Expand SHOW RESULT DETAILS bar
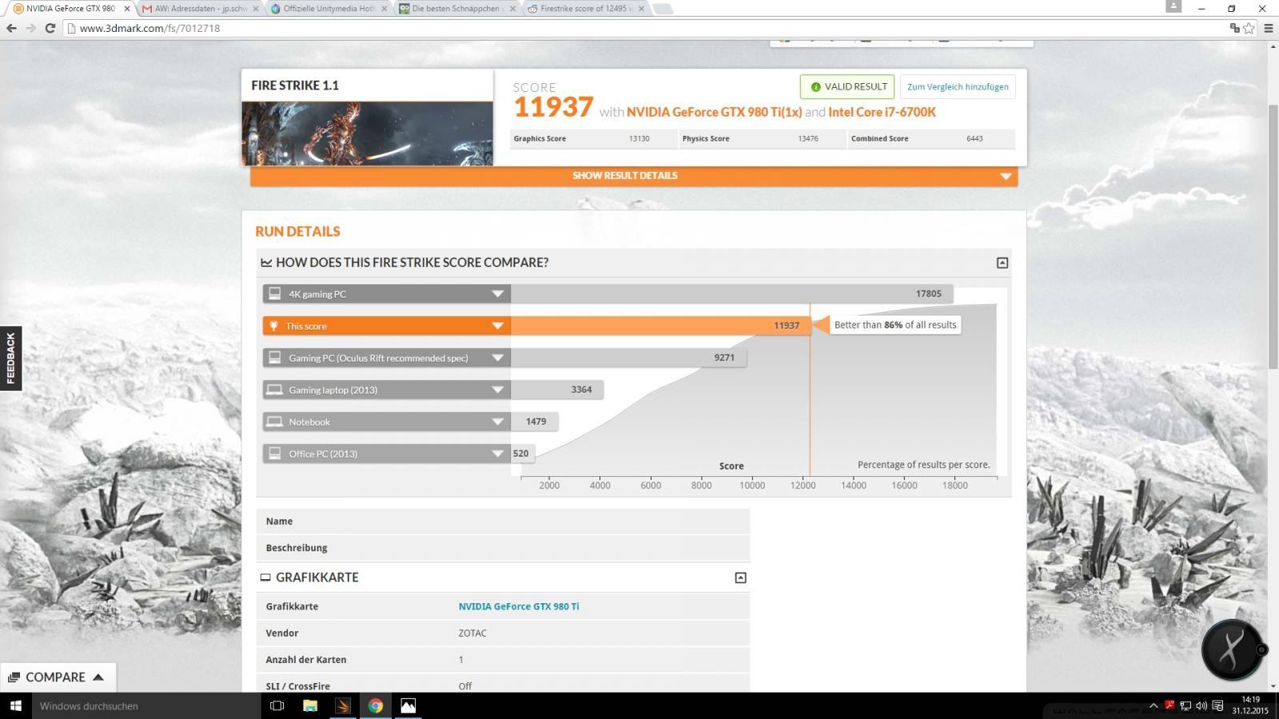 pyautogui.click(x=634, y=176)
